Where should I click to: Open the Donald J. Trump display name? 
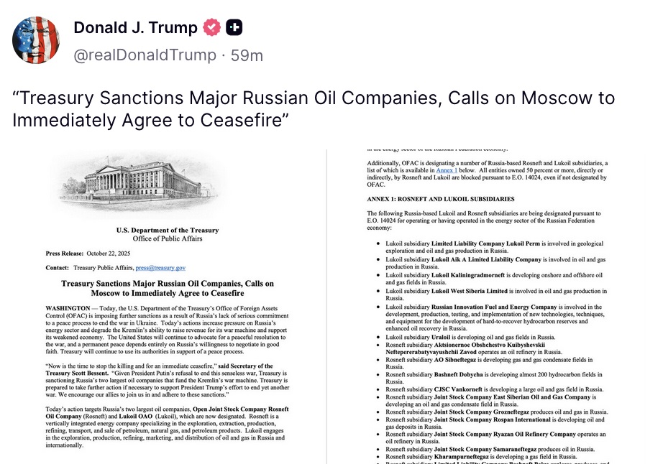tap(135, 28)
